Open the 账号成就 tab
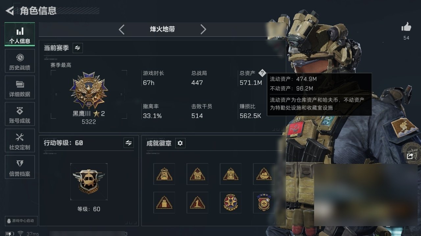Viewport: 421px width, 236px height. [x=20, y=115]
